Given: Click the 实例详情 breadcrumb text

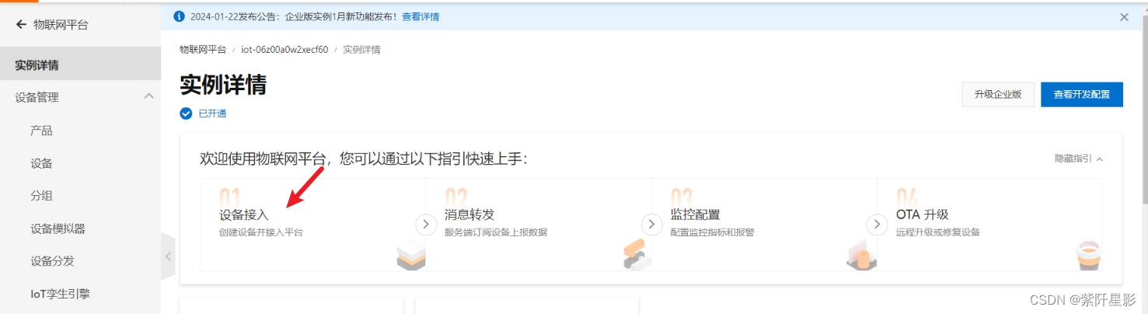Looking at the screenshot, I should (361, 50).
